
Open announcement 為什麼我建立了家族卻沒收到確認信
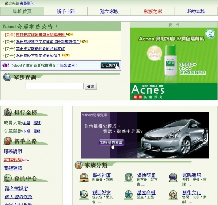click(x=48, y=41)
